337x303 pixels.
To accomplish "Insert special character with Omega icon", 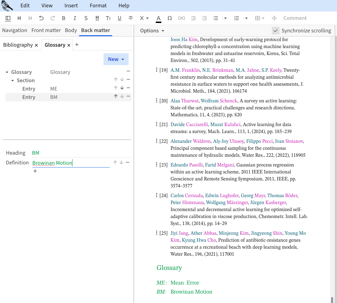I will pyautogui.click(x=170, y=18).
